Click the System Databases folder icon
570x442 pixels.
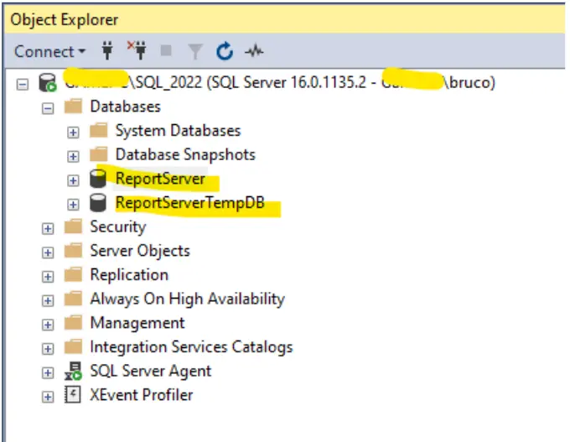click(99, 130)
